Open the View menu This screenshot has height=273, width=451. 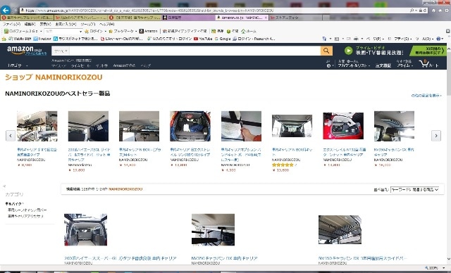tap(45, 24)
